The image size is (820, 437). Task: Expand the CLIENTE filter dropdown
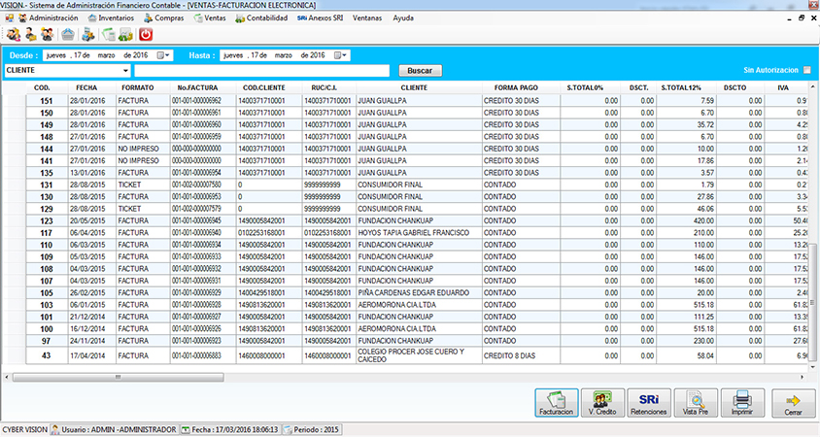pyautogui.click(x=126, y=71)
